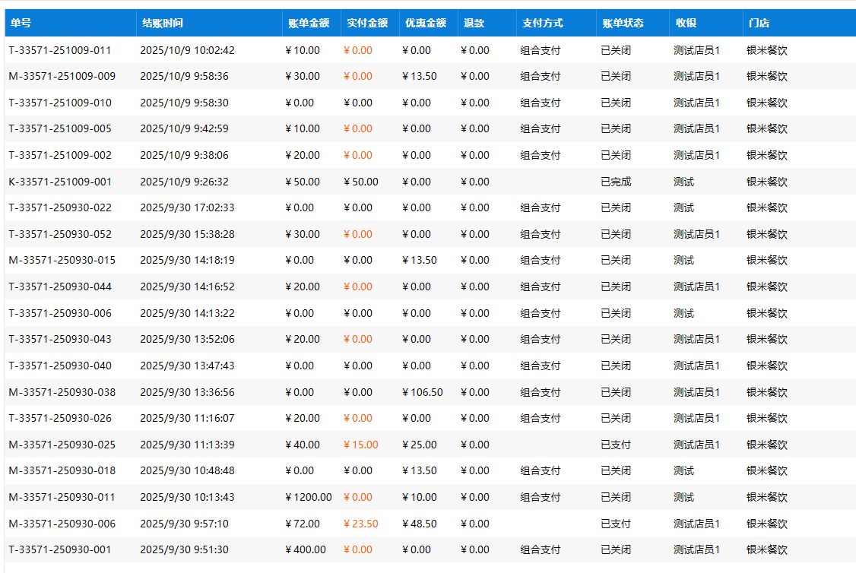Click the 账单金额 column header
This screenshot has height=573, width=856.
(x=309, y=23)
